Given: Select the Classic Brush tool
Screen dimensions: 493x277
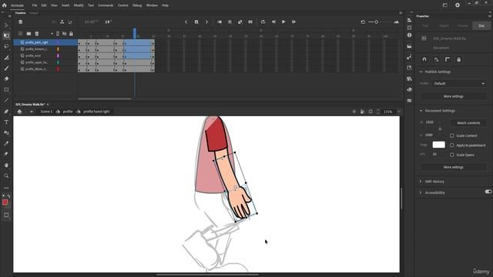Looking at the screenshot, I should 6,68.
